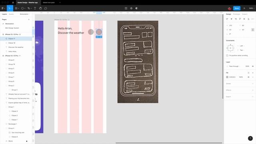
Task: Click the Width field
Action: (232, 30)
